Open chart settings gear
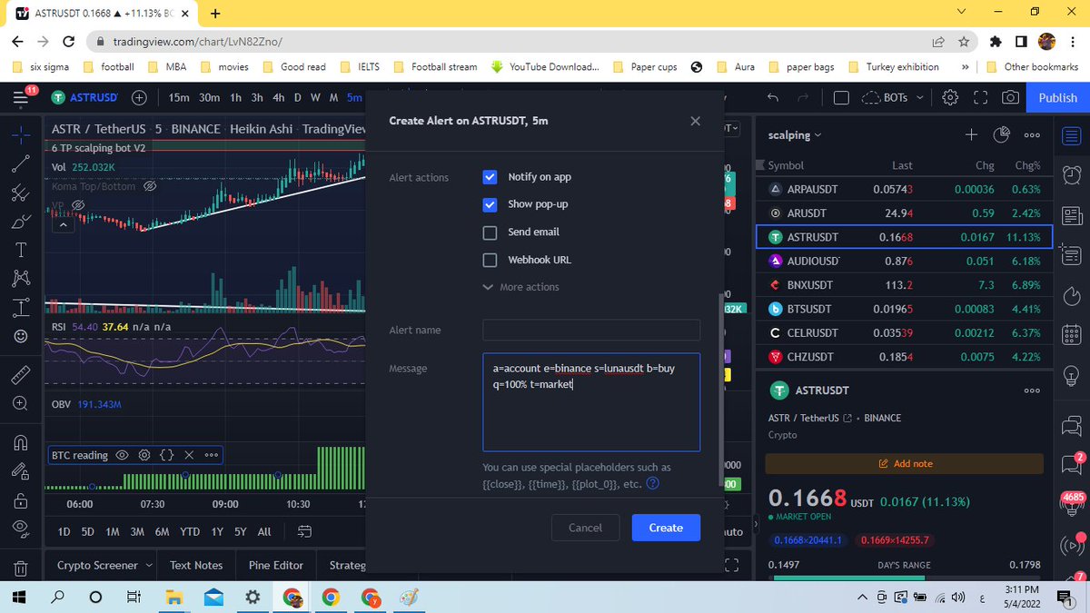This screenshot has width=1090, height=613. coord(950,97)
